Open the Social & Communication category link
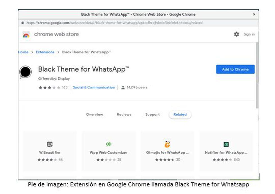Screen dimensions: 275x194 point(94,88)
